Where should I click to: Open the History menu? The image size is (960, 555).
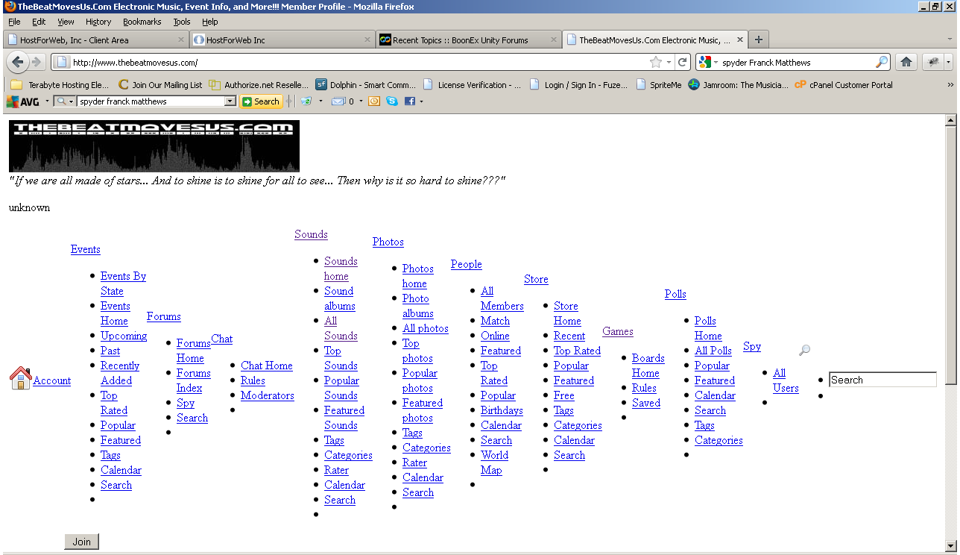(98, 22)
